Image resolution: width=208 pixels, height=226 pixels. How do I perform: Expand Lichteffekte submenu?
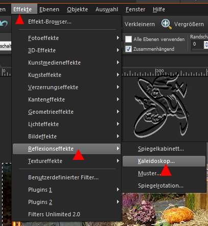click(x=66, y=124)
